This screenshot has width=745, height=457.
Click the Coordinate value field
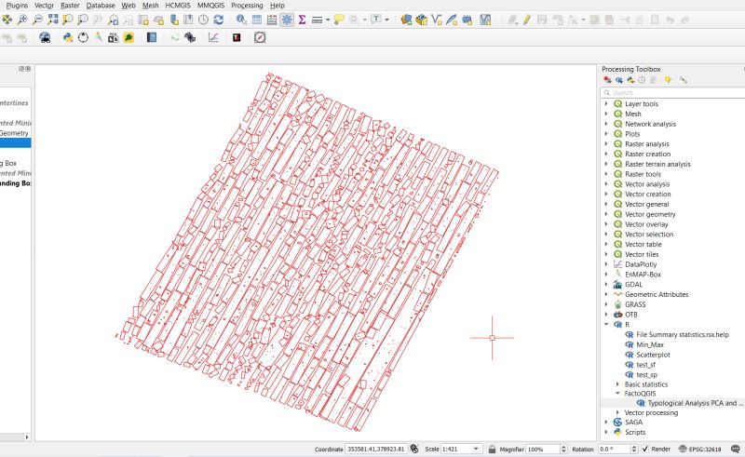(375, 449)
